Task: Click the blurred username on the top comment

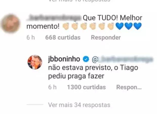Action: click(54, 18)
